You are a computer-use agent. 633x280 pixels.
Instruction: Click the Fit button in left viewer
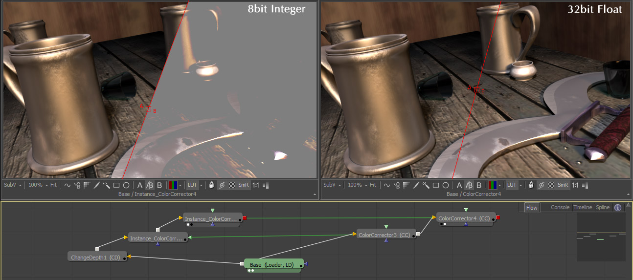click(54, 185)
